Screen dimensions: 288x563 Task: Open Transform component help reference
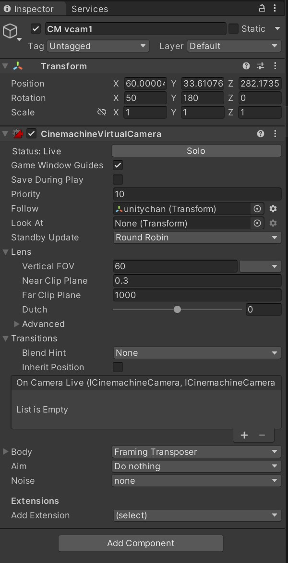tap(246, 66)
